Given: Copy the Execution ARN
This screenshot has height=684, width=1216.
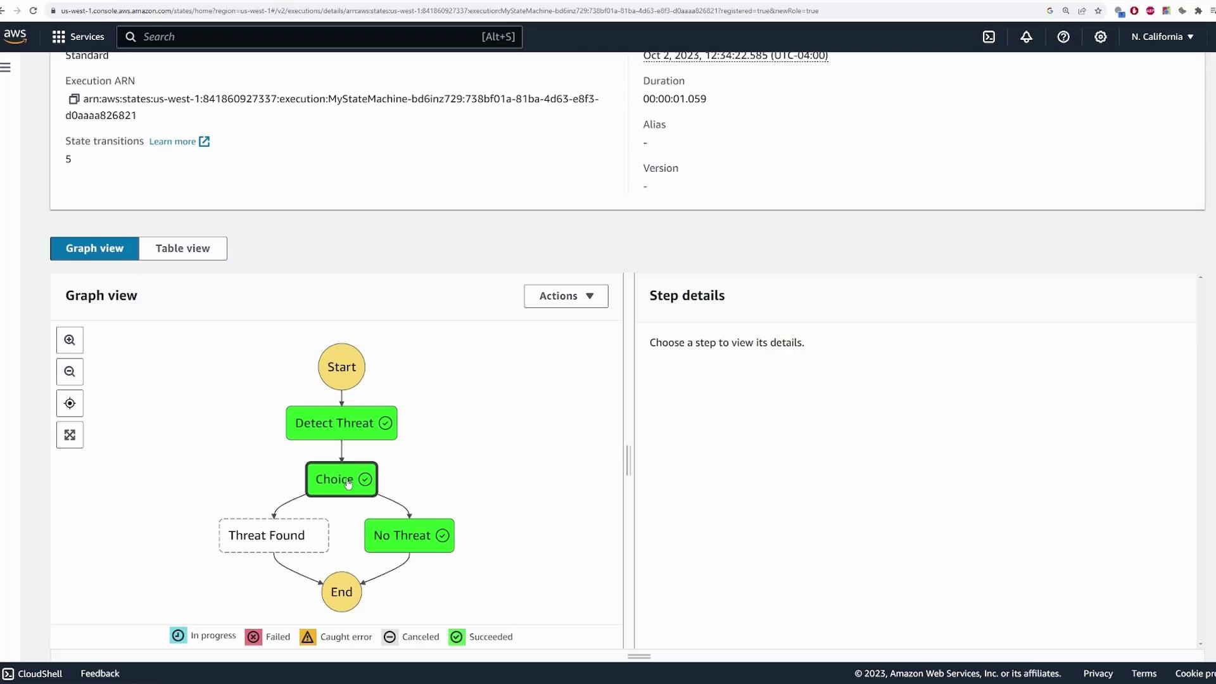Looking at the screenshot, I should 74,99.
